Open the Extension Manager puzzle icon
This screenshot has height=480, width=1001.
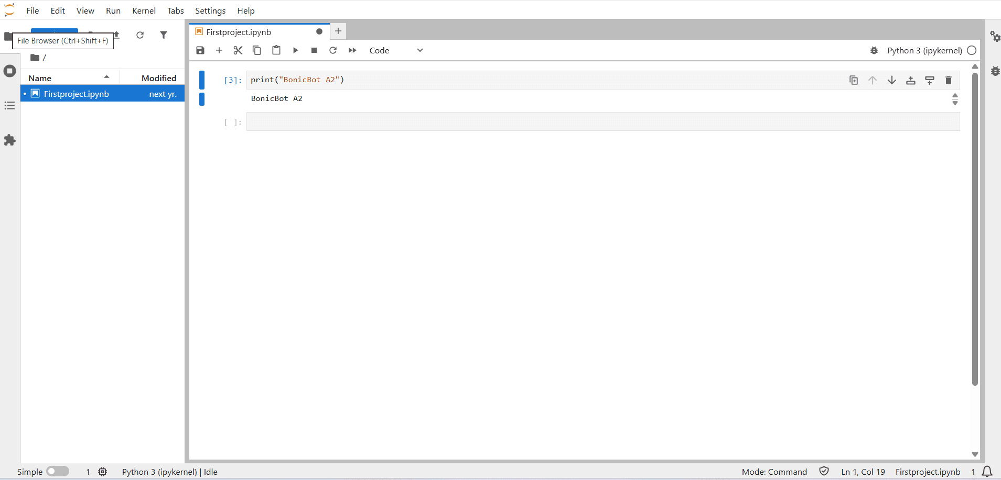[9, 140]
